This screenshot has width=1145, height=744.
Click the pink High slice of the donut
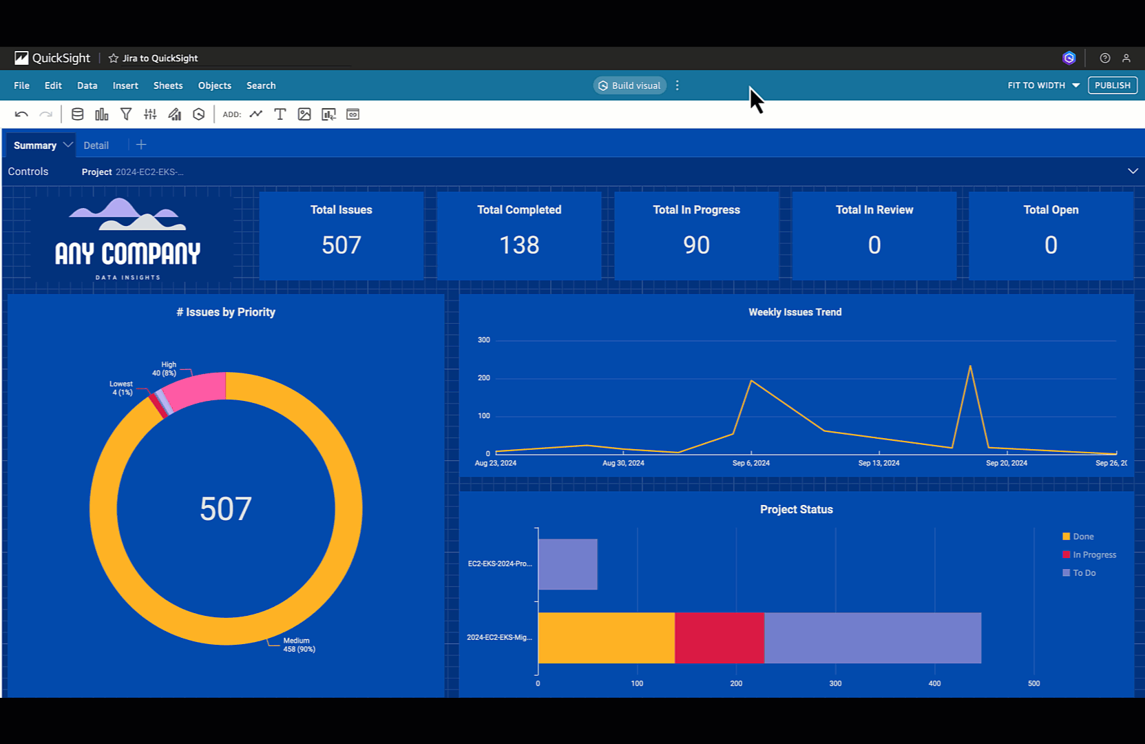(x=197, y=390)
